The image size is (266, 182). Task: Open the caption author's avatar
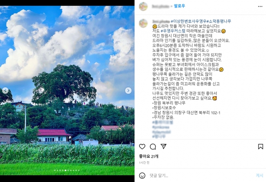pos(143,23)
